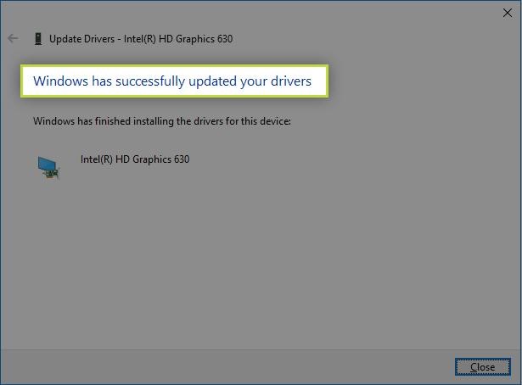Select the 'Windows has successfully updated your drivers' heading

point(172,81)
